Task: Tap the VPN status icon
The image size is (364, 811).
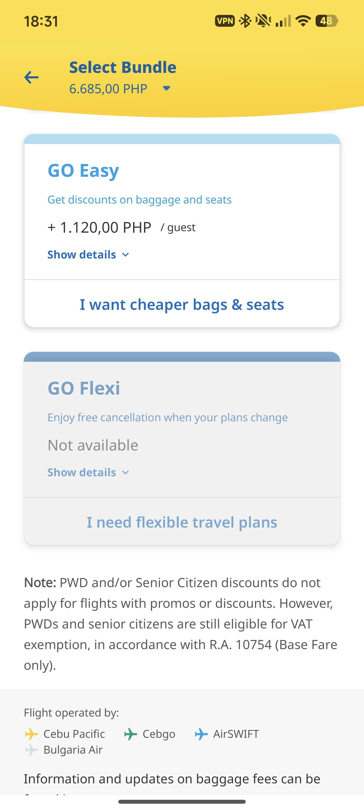Action: point(224,21)
